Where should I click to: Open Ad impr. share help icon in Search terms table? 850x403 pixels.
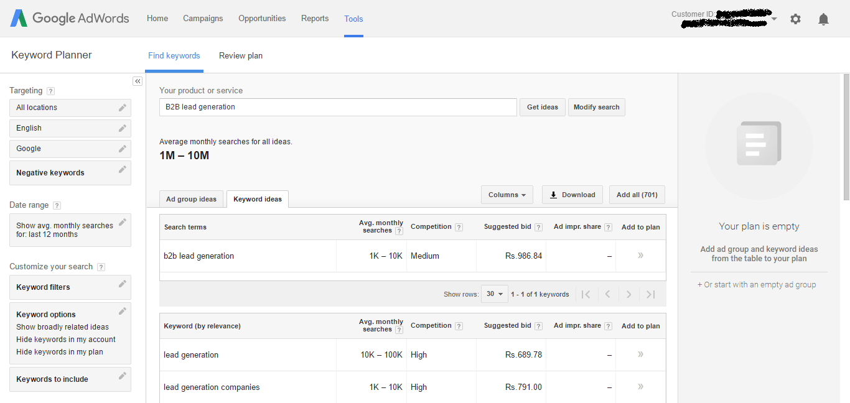click(608, 227)
